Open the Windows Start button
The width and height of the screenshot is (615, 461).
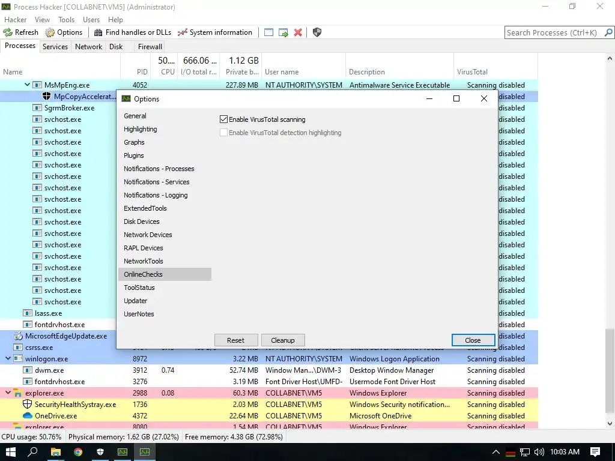(x=11, y=452)
